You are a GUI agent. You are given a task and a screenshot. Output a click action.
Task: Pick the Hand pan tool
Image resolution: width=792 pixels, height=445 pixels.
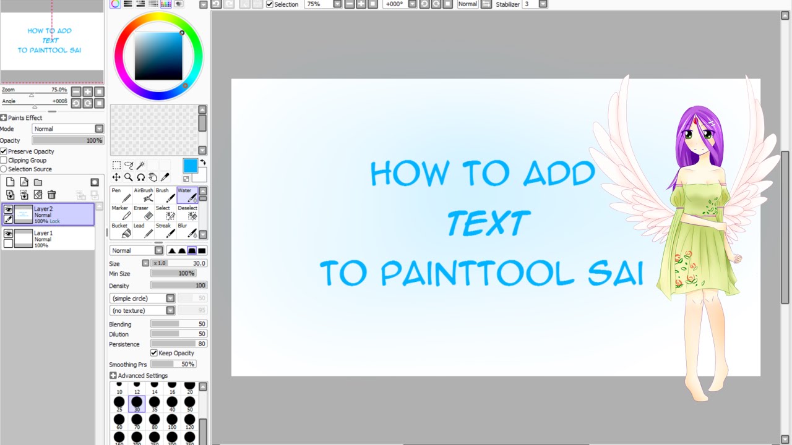pyautogui.click(x=153, y=177)
